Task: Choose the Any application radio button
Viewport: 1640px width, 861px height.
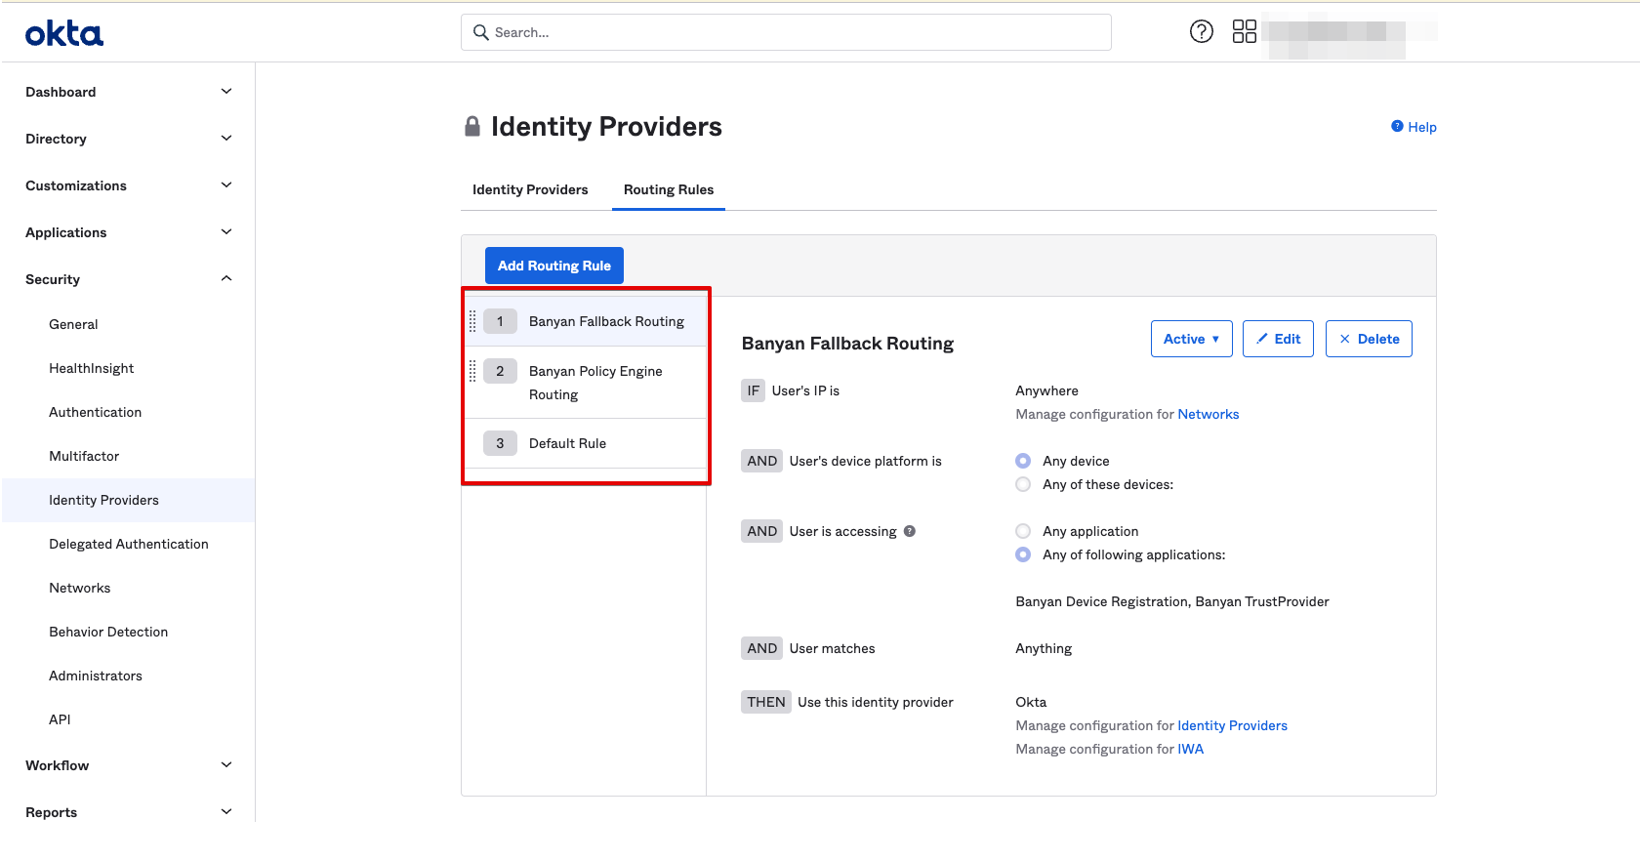Action: pyautogui.click(x=1023, y=531)
